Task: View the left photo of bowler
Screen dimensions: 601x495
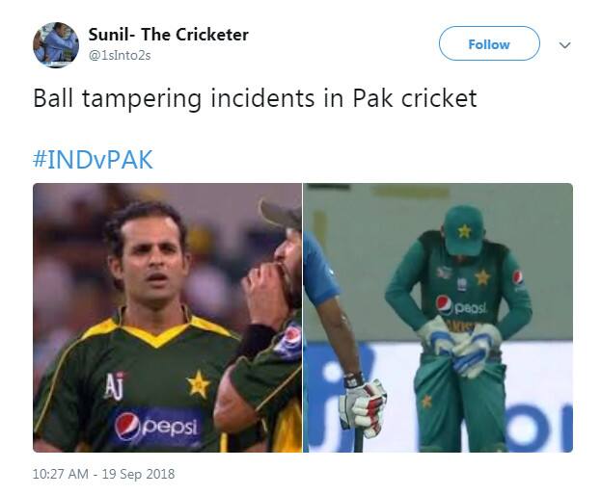Action: (168, 318)
